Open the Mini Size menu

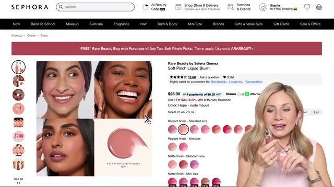pyautogui.click(x=195, y=24)
